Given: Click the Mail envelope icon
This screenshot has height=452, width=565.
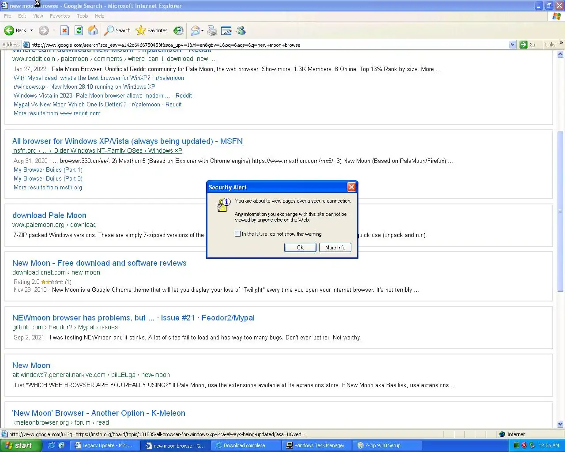Looking at the screenshot, I should coord(195,30).
